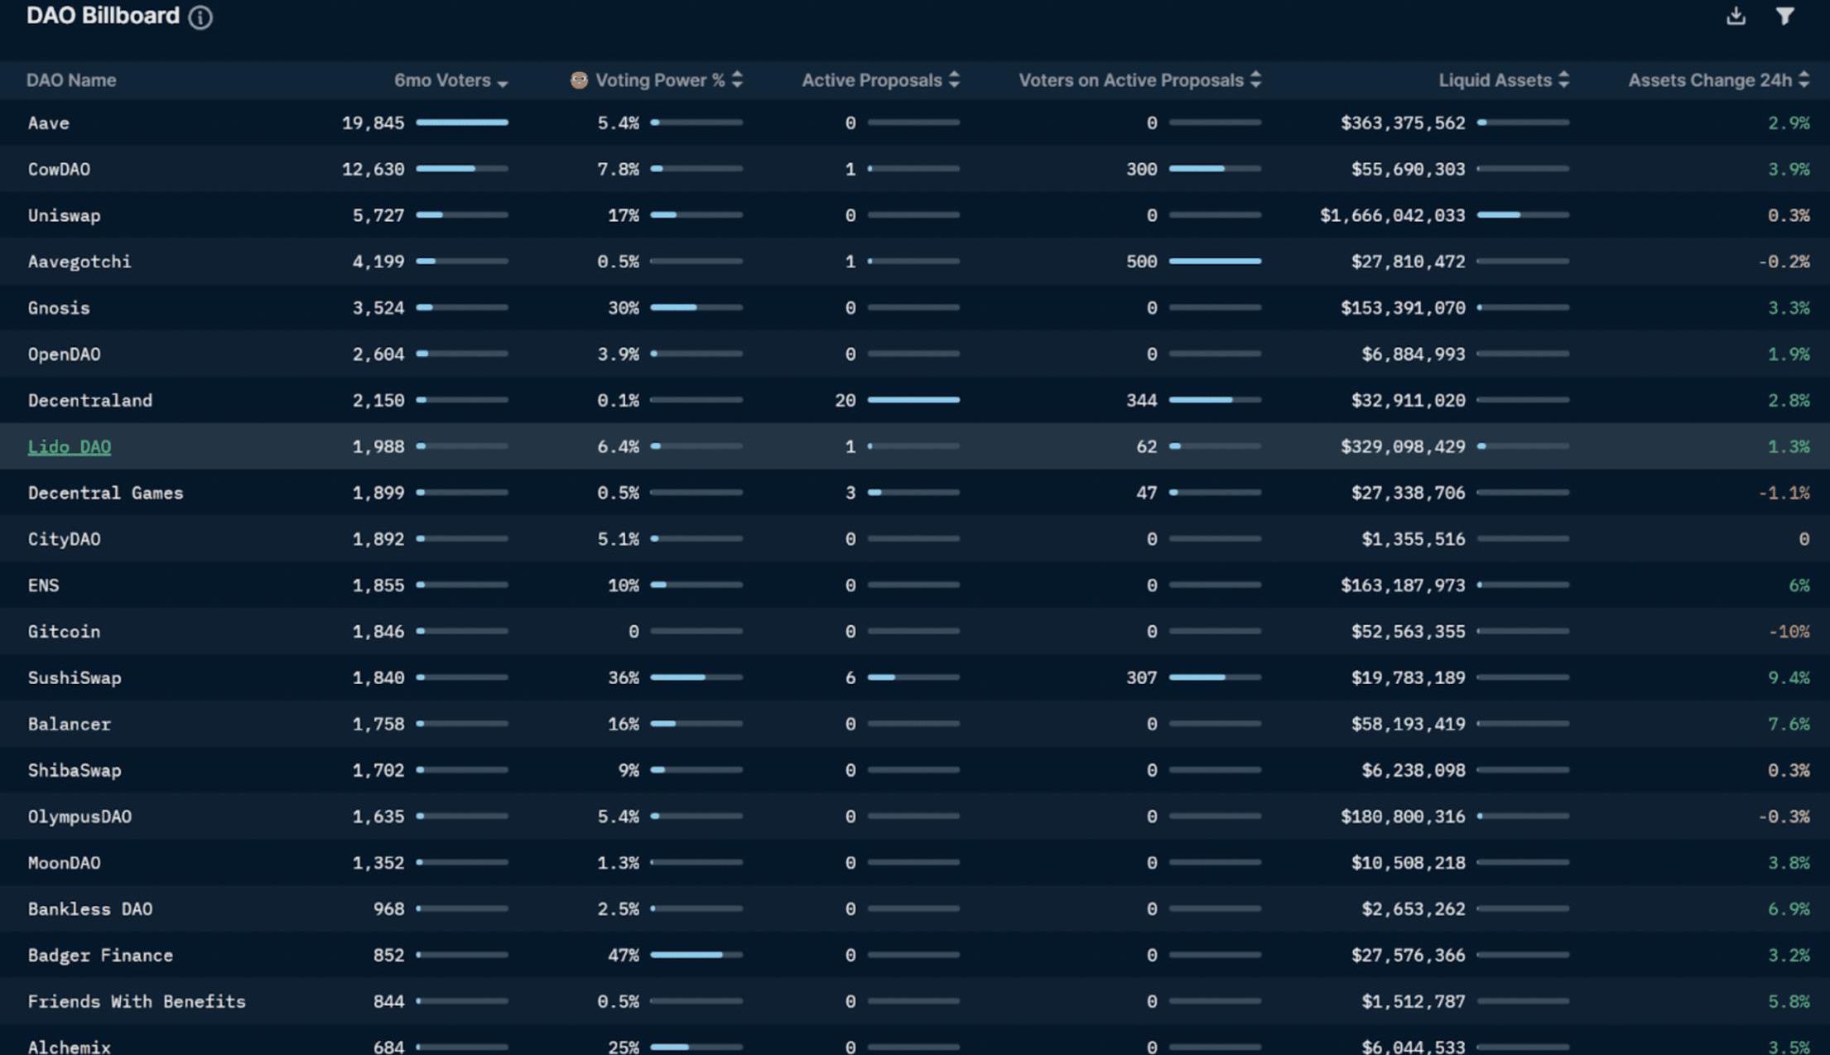Select the OlympusDAO row name
The height and width of the screenshot is (1055, 1830).
tap(79, 817)
